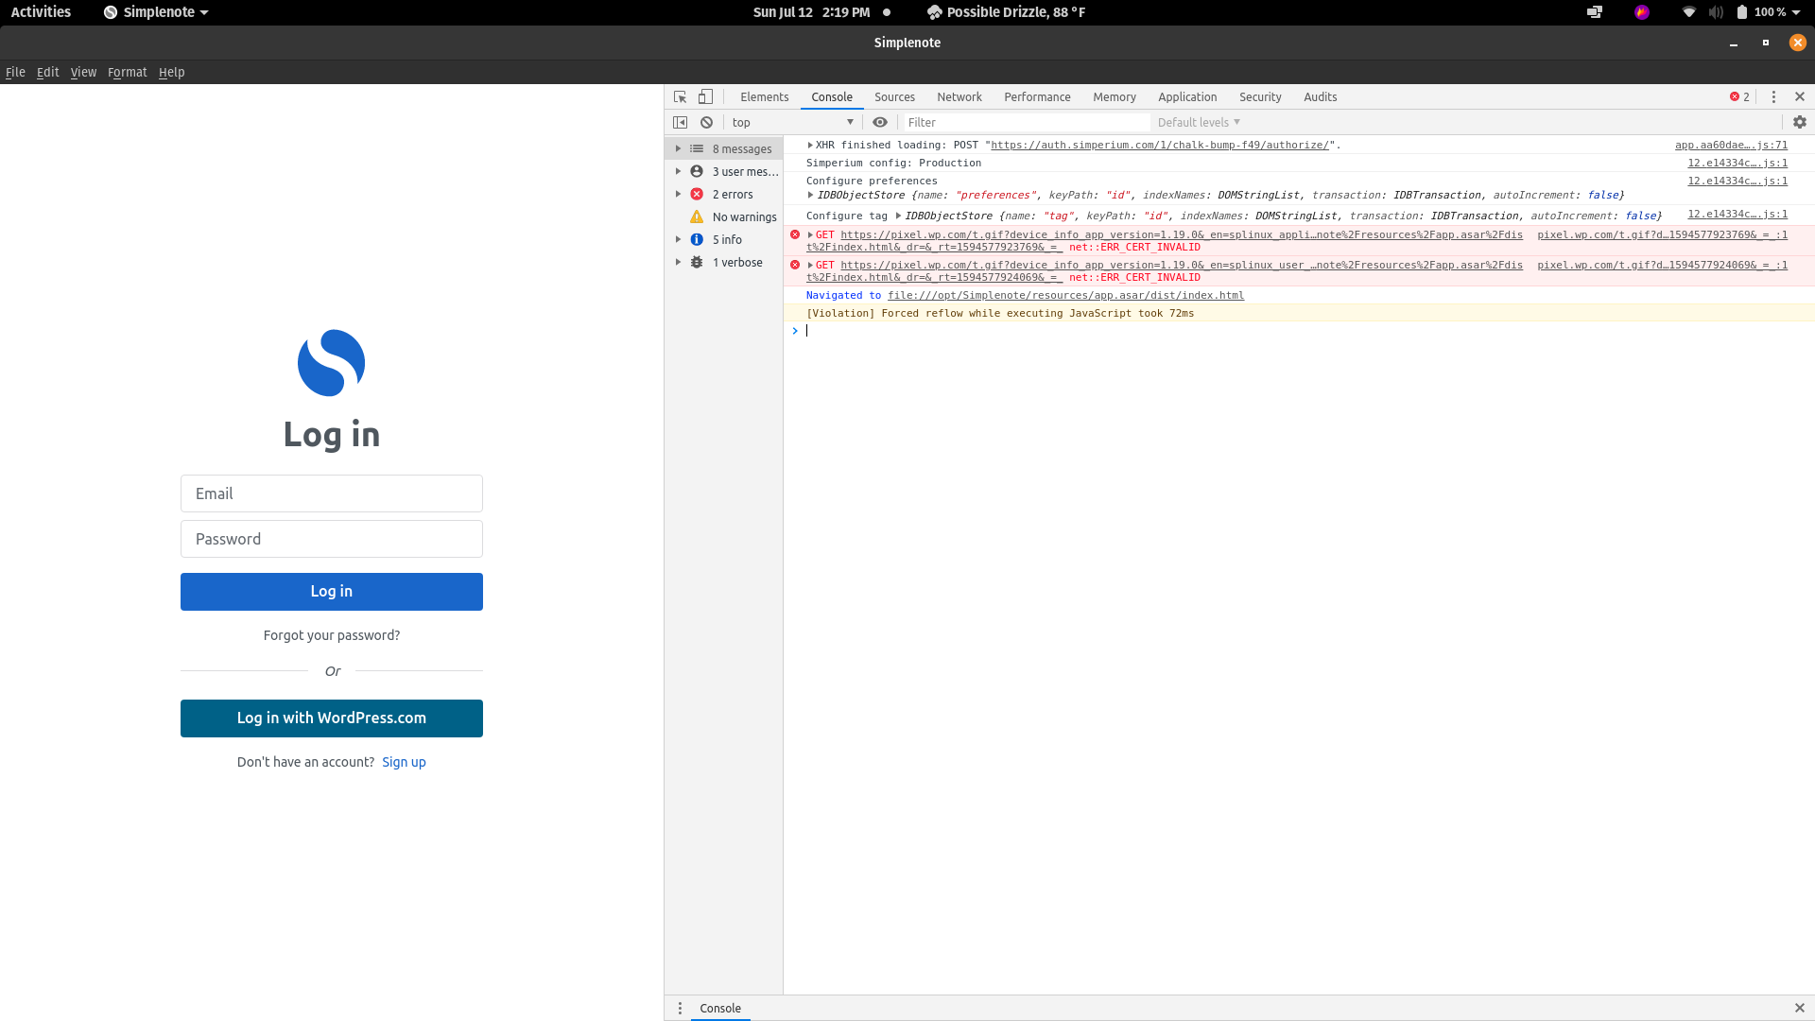Show only the 5 info messages
1815x1021 pixels.
click(x=727, y=239)
